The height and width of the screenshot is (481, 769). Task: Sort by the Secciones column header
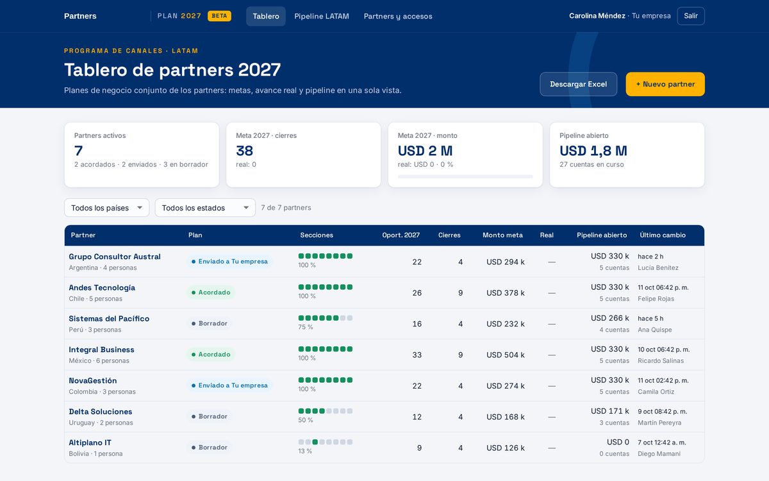point(317,235)
